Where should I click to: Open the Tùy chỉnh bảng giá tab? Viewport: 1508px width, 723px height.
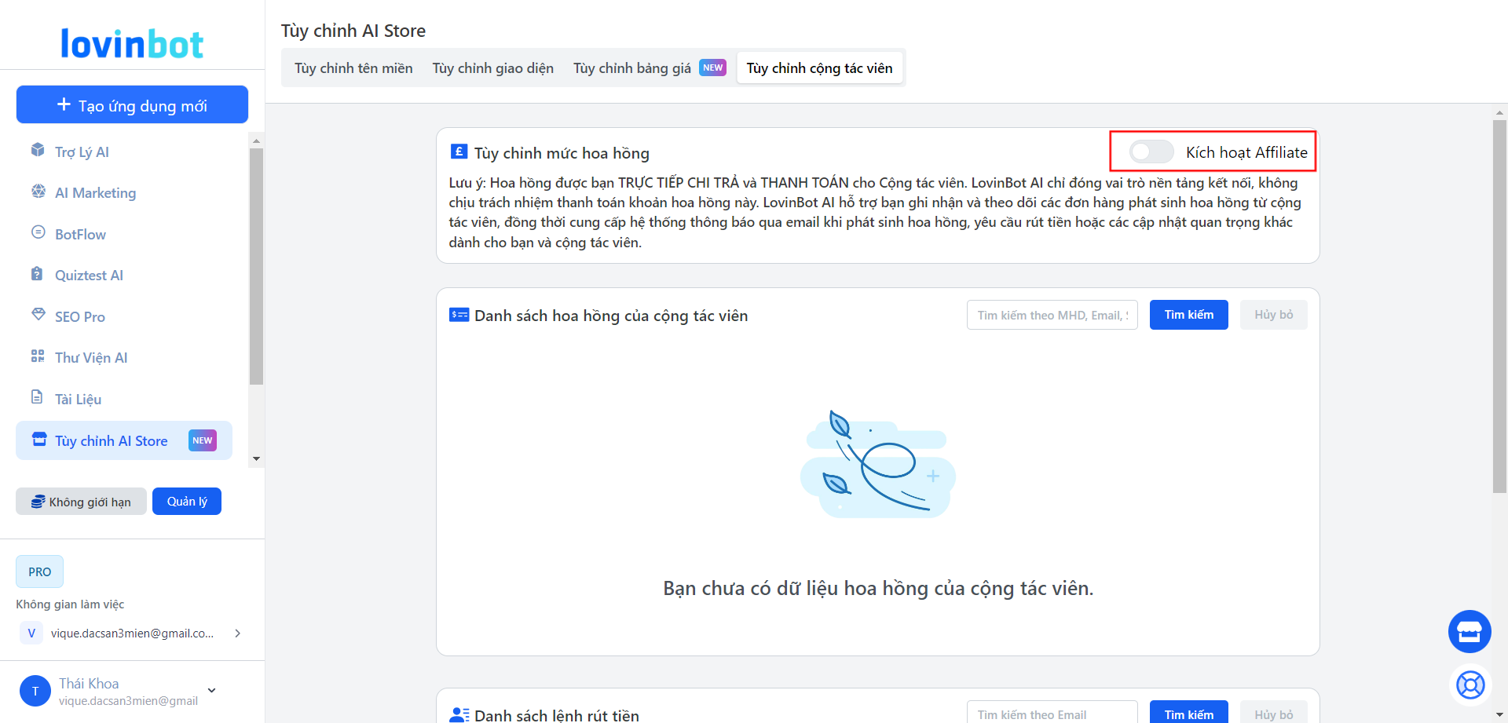(632, 68)
